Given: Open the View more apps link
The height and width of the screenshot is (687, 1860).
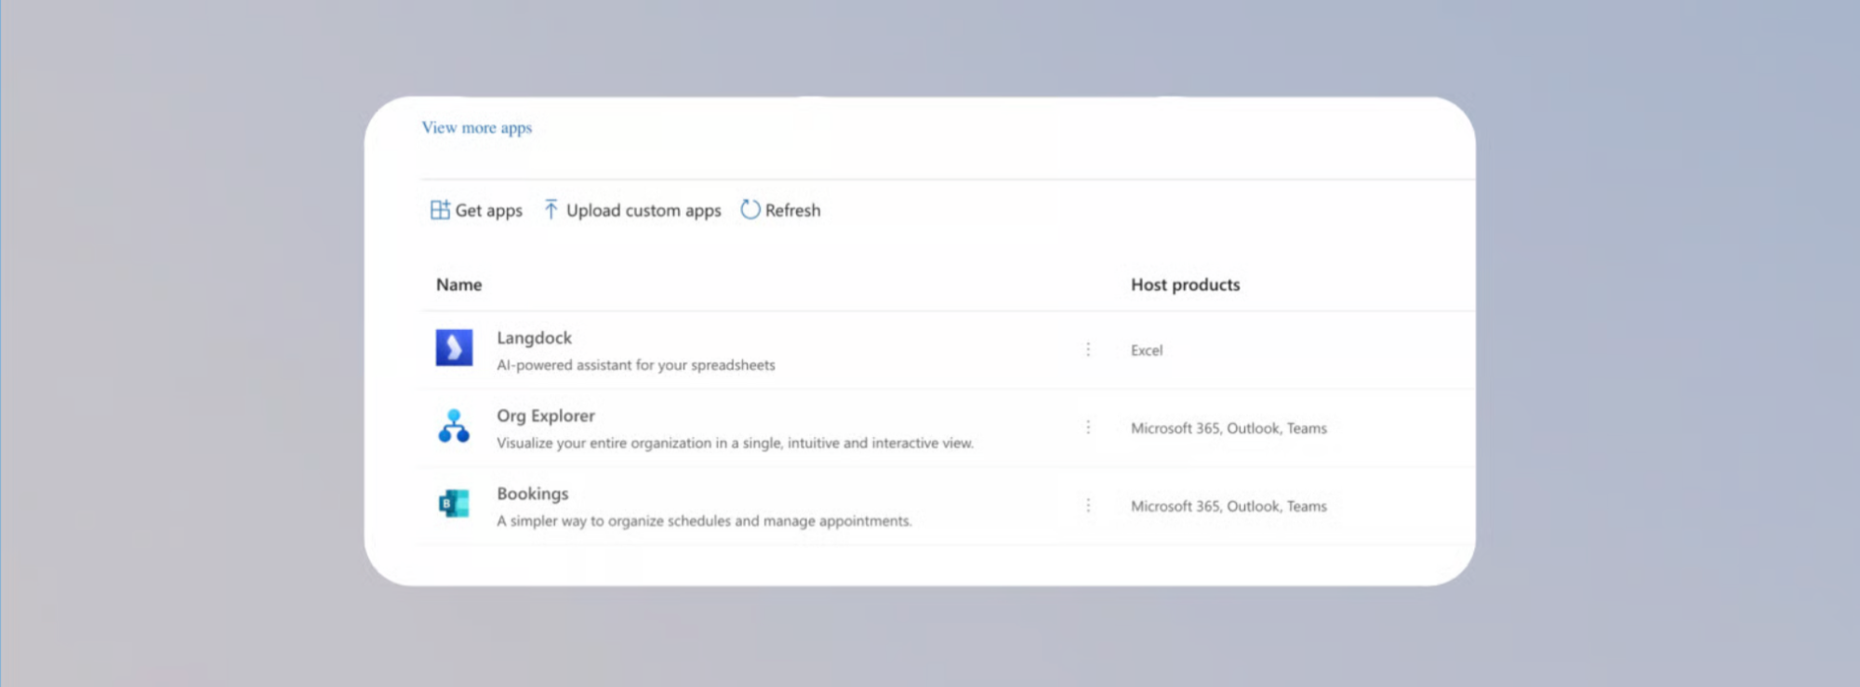Looking at the screenshot, I should [476, 127].
